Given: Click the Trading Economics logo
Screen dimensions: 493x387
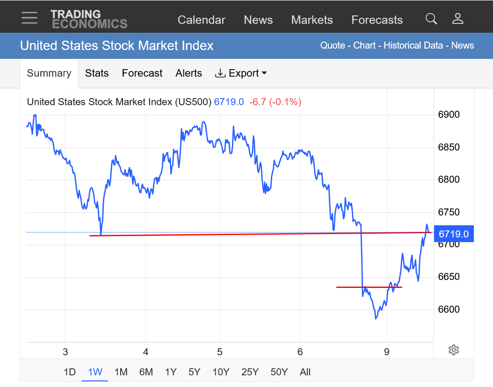Looking at the screenshot, I should (89, 19).
